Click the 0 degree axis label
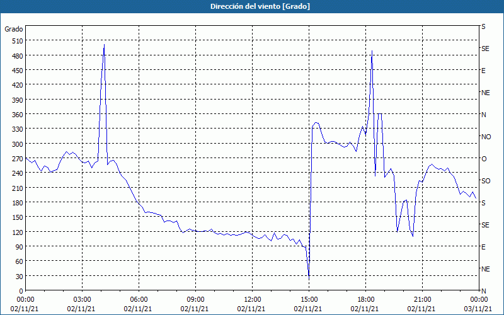504x315 pixels. 21,291
